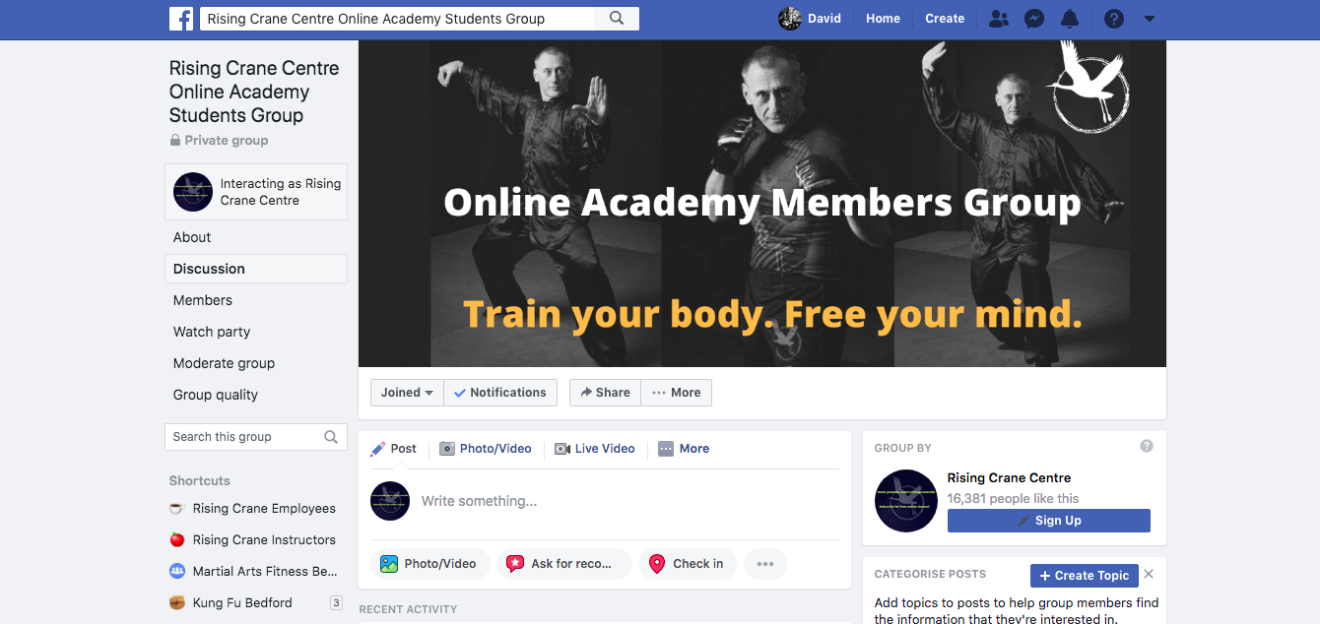This screenshot has height=624, width=1320.
Task: Click the Facebook logo icon
Action: (181, 19)
